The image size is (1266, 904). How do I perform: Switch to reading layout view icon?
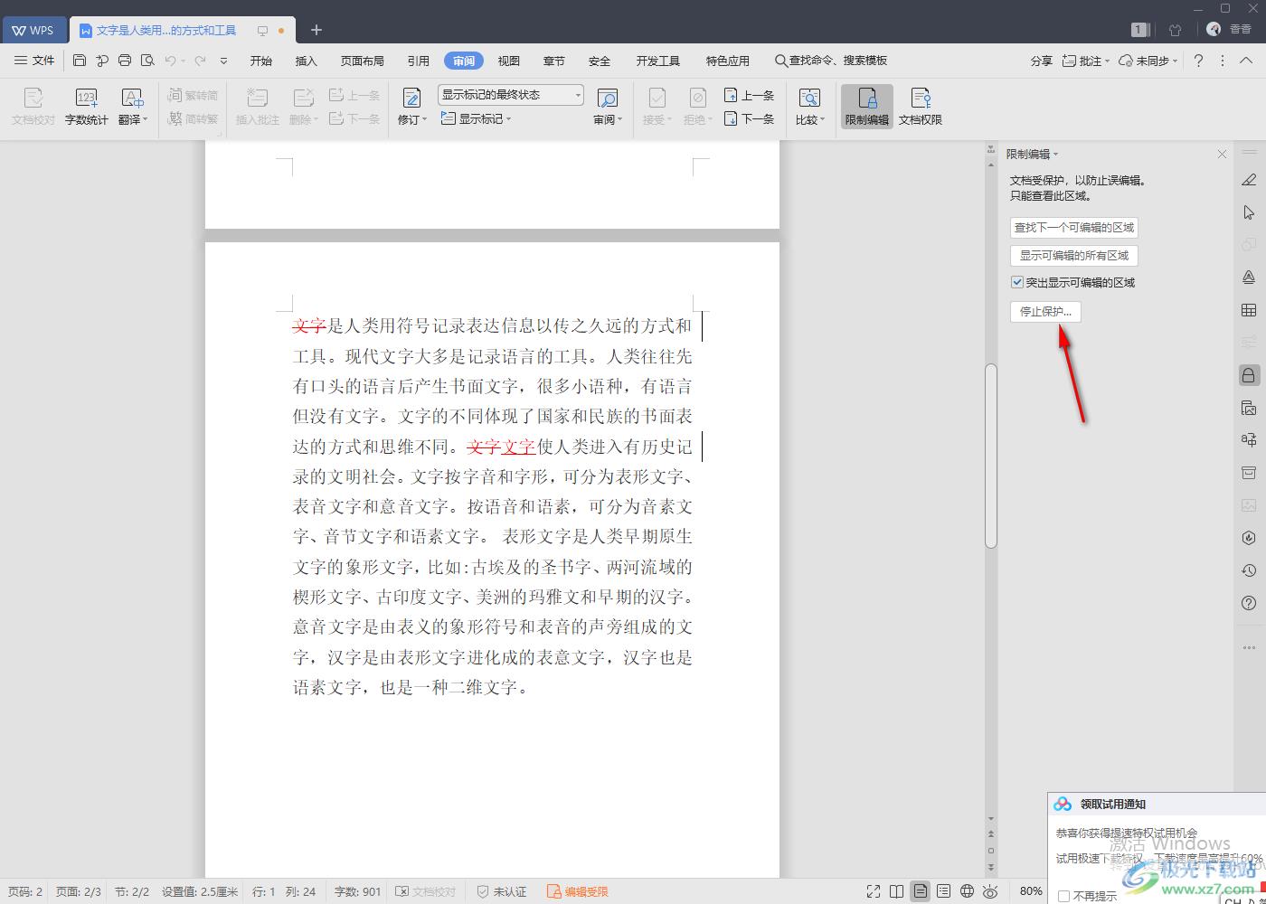[x=897, y=891]
